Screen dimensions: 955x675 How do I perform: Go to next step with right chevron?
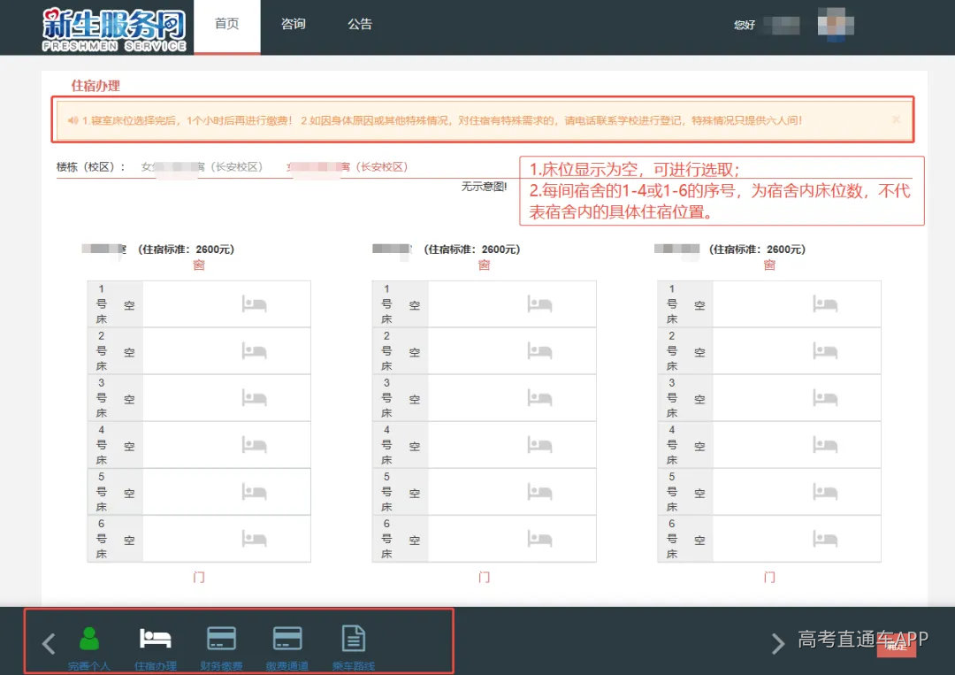pos(778,643)
